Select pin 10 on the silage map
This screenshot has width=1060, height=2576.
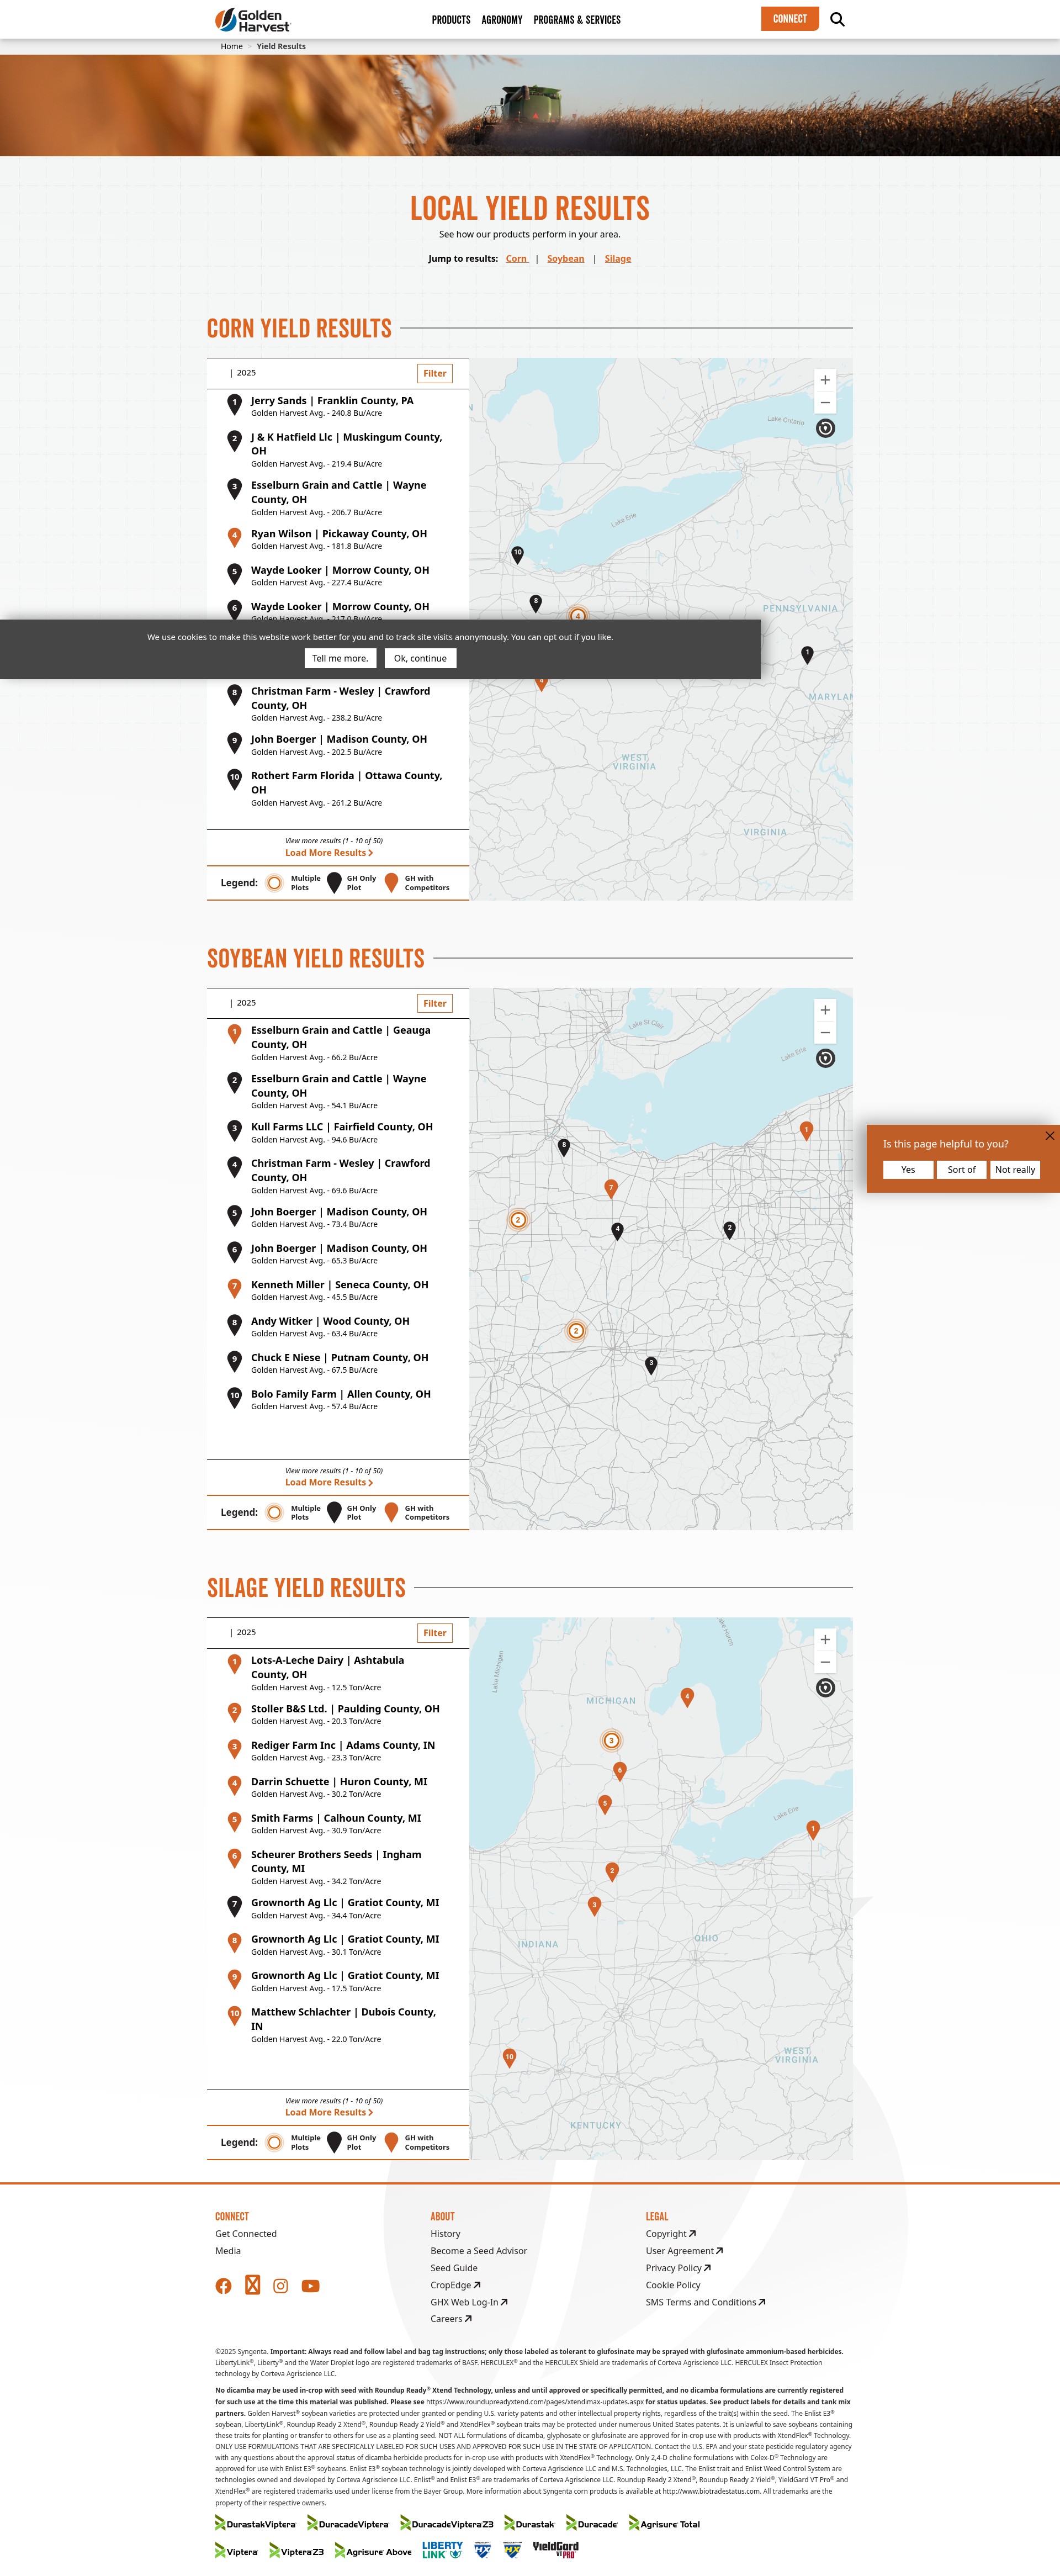(x=509, y=2058)
